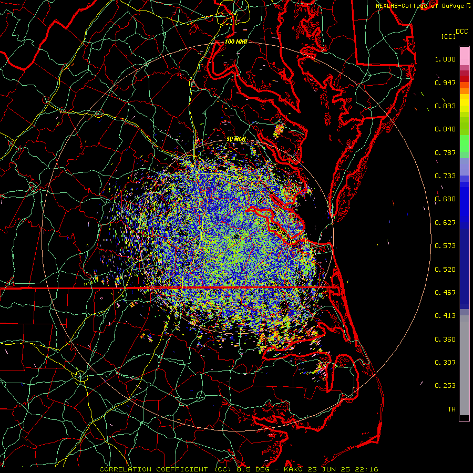Image resolution: width=473 pixels, height=473 pixels.
Task: Select the 0.680 scale value
Action: click(x=445, y=199)
